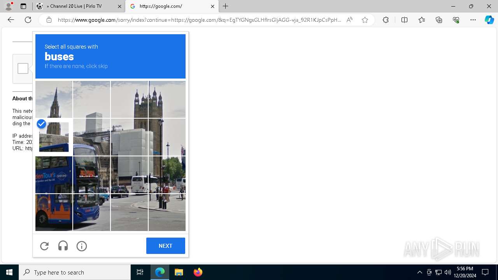Image resolution: width=498 pixels, height=280 pixels.
Task: Close the google.com tab
Action: (x=212, y=6)
